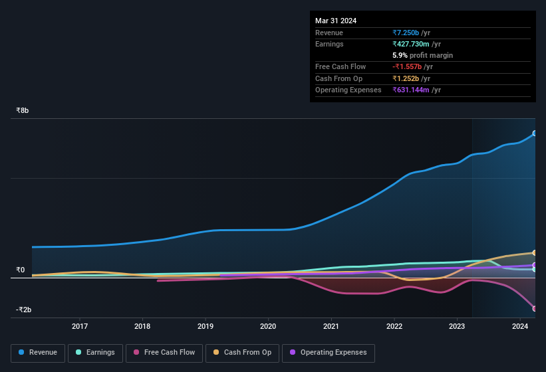Click the blue Revenue legend dot

pos(22,353)
